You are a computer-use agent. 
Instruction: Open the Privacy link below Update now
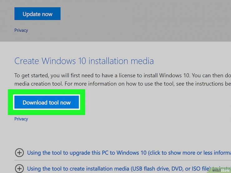click(21, 30)
